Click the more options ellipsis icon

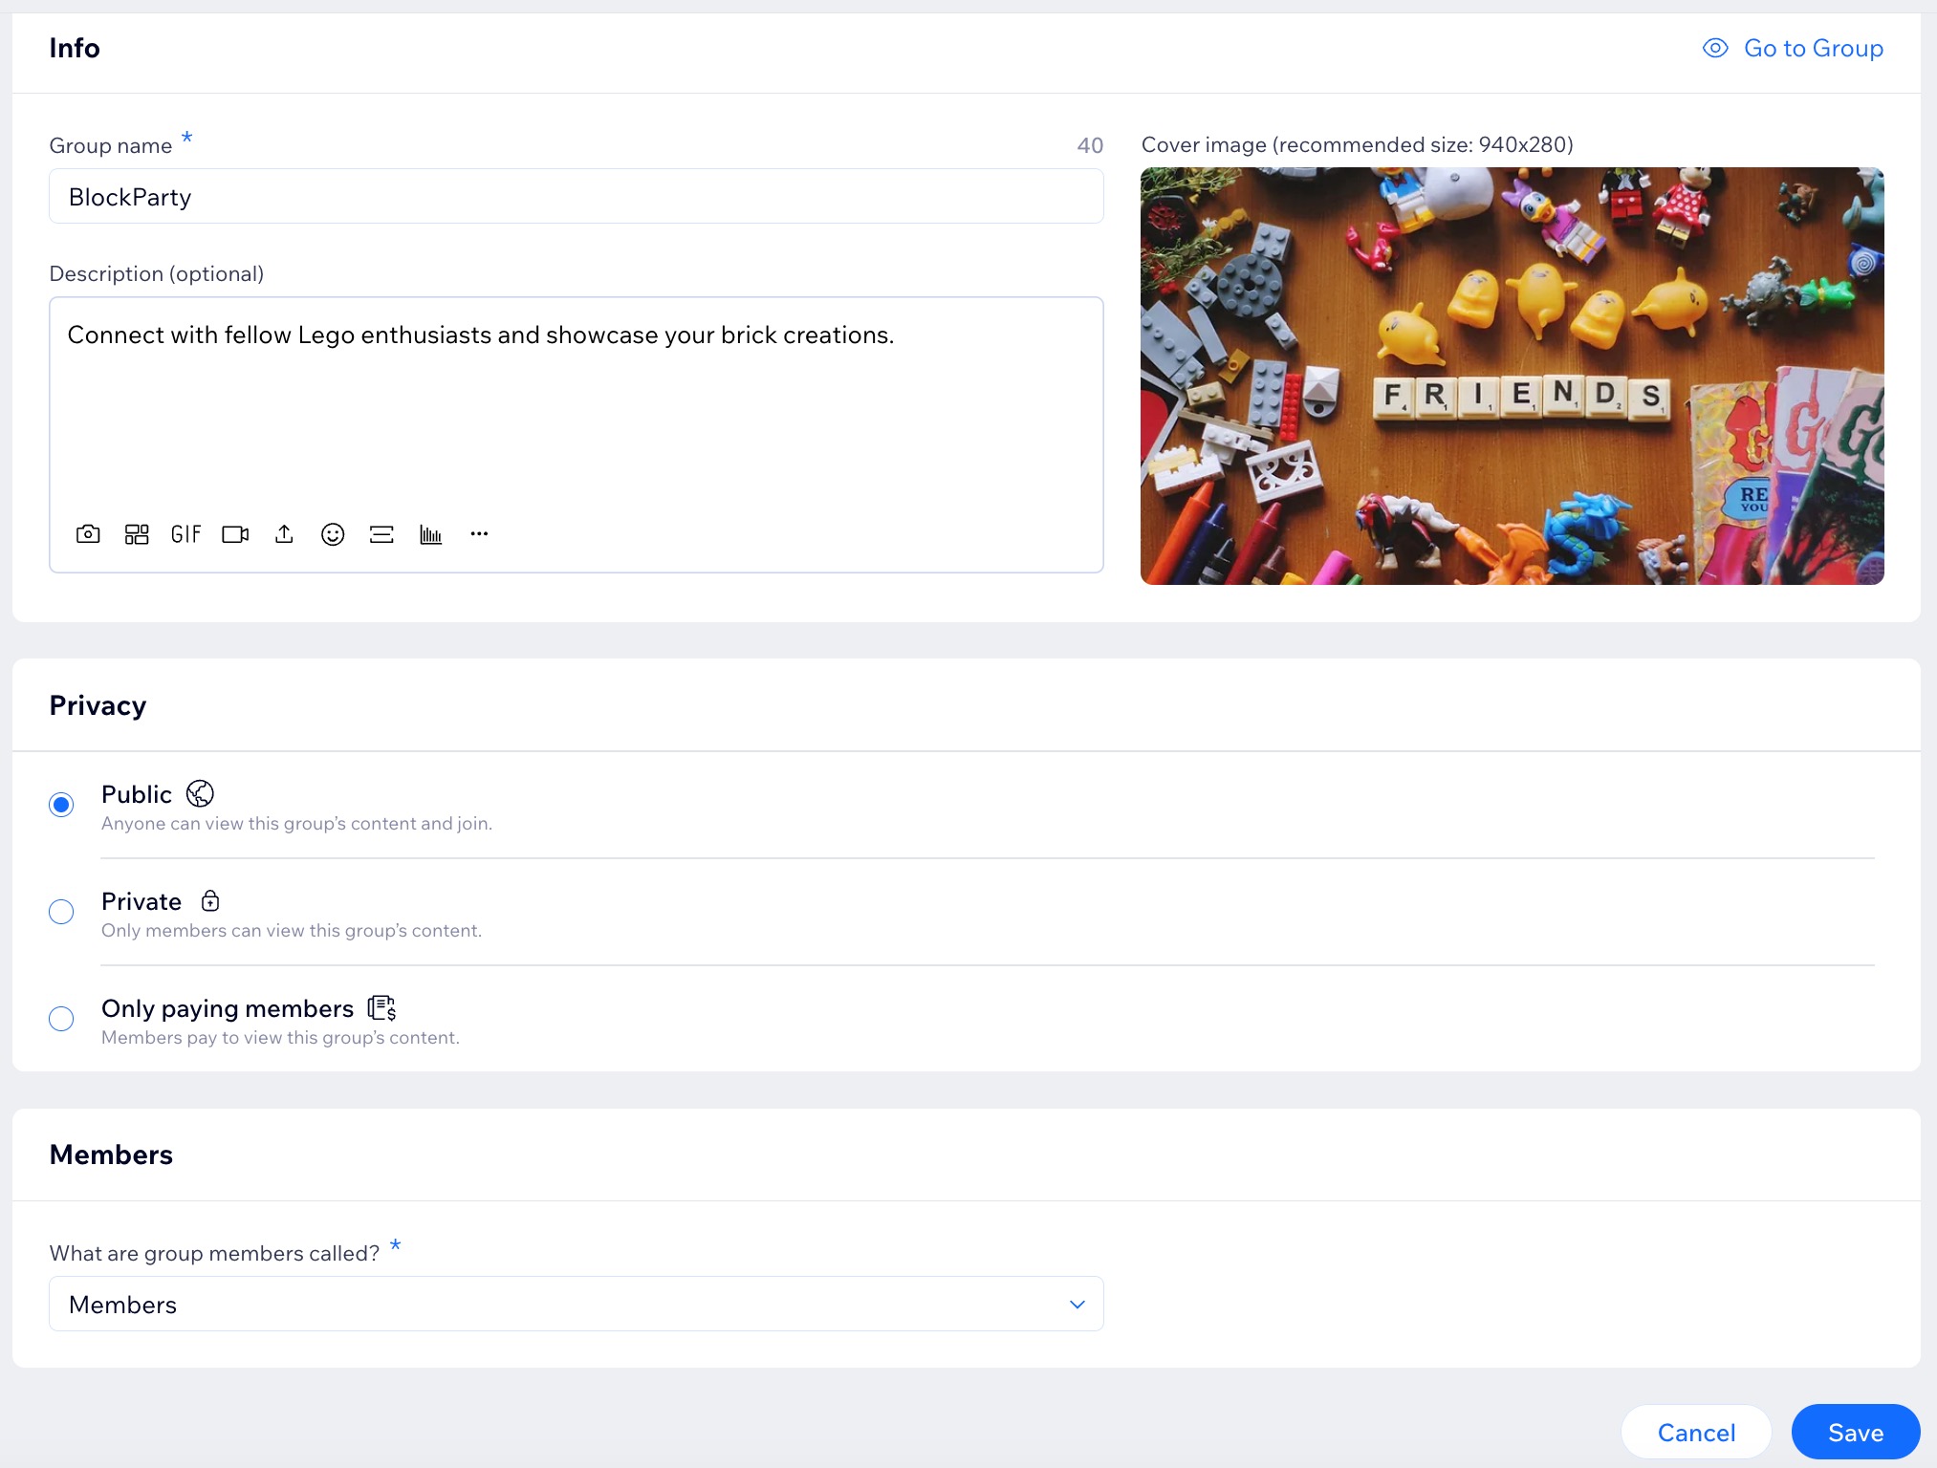478,535
